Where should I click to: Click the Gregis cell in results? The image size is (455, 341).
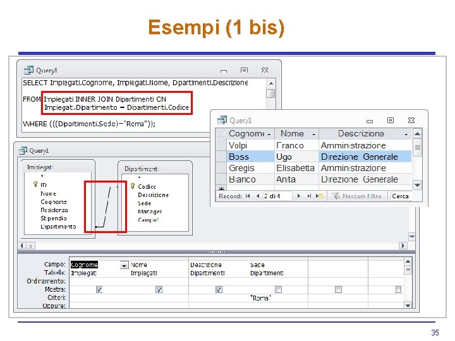click(250, 168)
